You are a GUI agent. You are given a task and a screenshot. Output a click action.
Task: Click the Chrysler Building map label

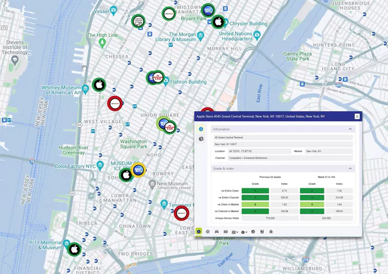249,23
